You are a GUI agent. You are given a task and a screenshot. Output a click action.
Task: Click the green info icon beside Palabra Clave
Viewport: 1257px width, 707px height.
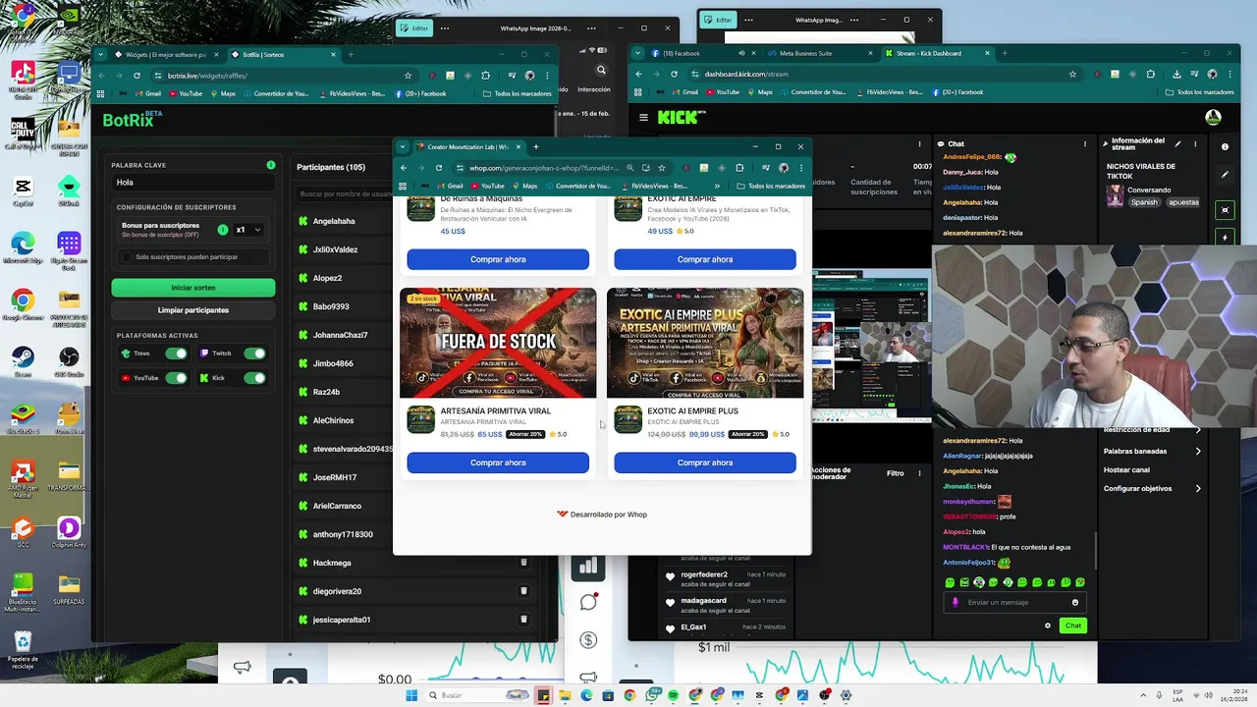click(271, 165)
